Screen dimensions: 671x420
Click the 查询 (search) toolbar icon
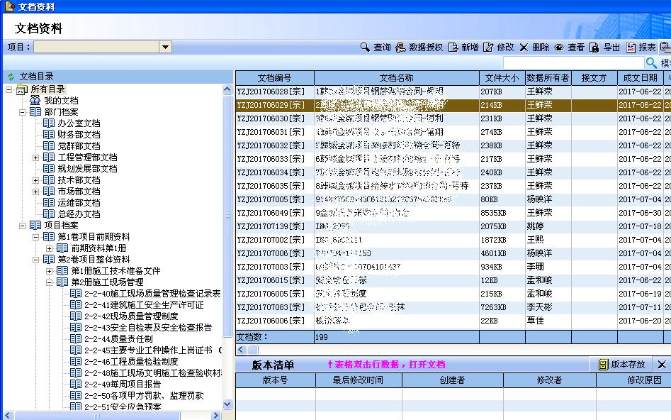click(365, 48)
